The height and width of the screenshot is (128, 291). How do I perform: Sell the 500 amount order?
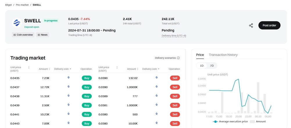[x=175, y=114]
